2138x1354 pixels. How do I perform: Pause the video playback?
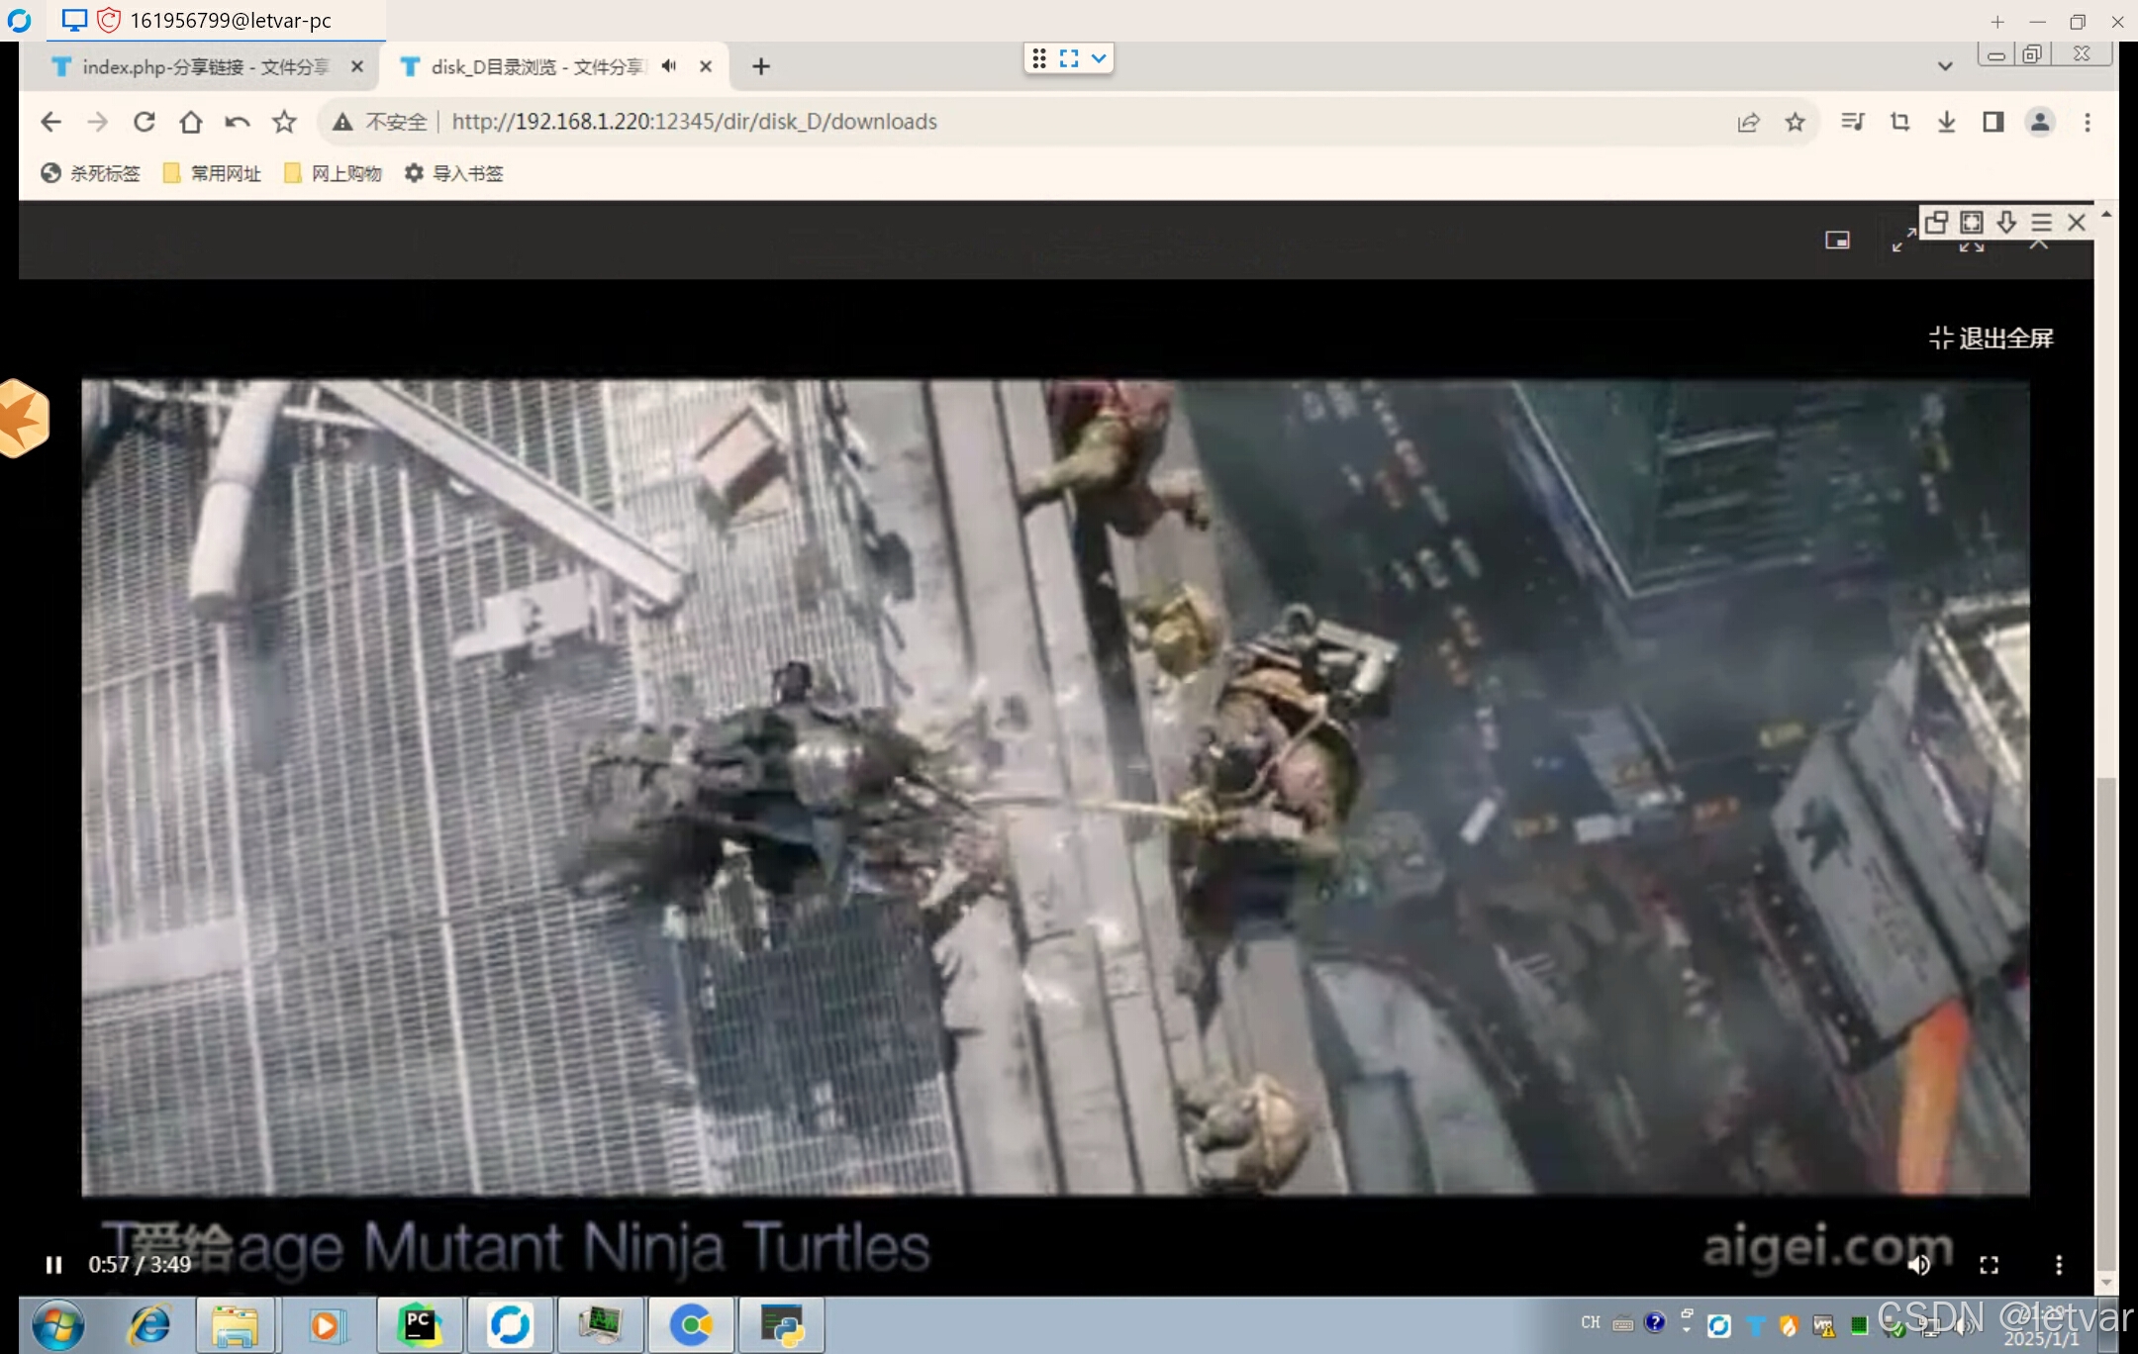[x=53, y=1265]
